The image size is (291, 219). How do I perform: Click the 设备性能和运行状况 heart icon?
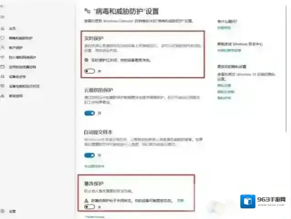tap(2, 86)
